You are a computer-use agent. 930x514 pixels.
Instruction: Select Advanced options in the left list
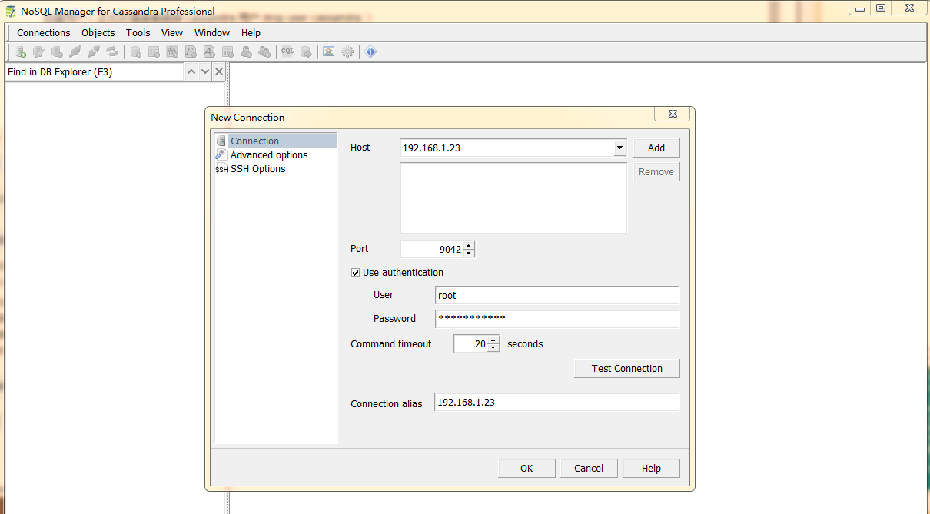coord(269,155)
